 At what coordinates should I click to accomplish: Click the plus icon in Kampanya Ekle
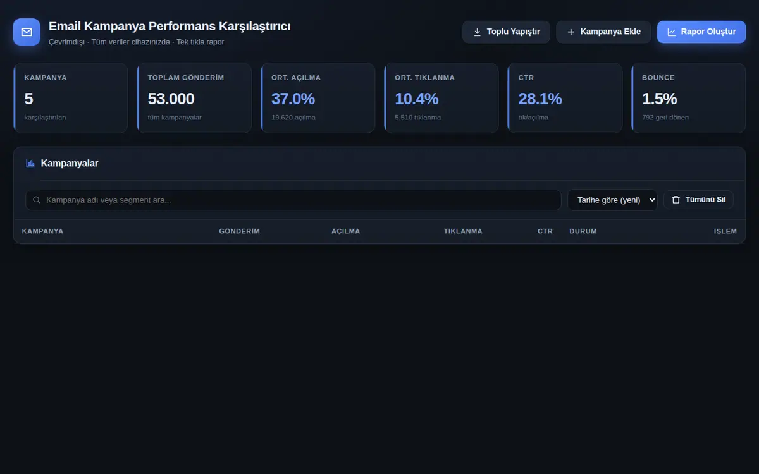tap(571, 32)
